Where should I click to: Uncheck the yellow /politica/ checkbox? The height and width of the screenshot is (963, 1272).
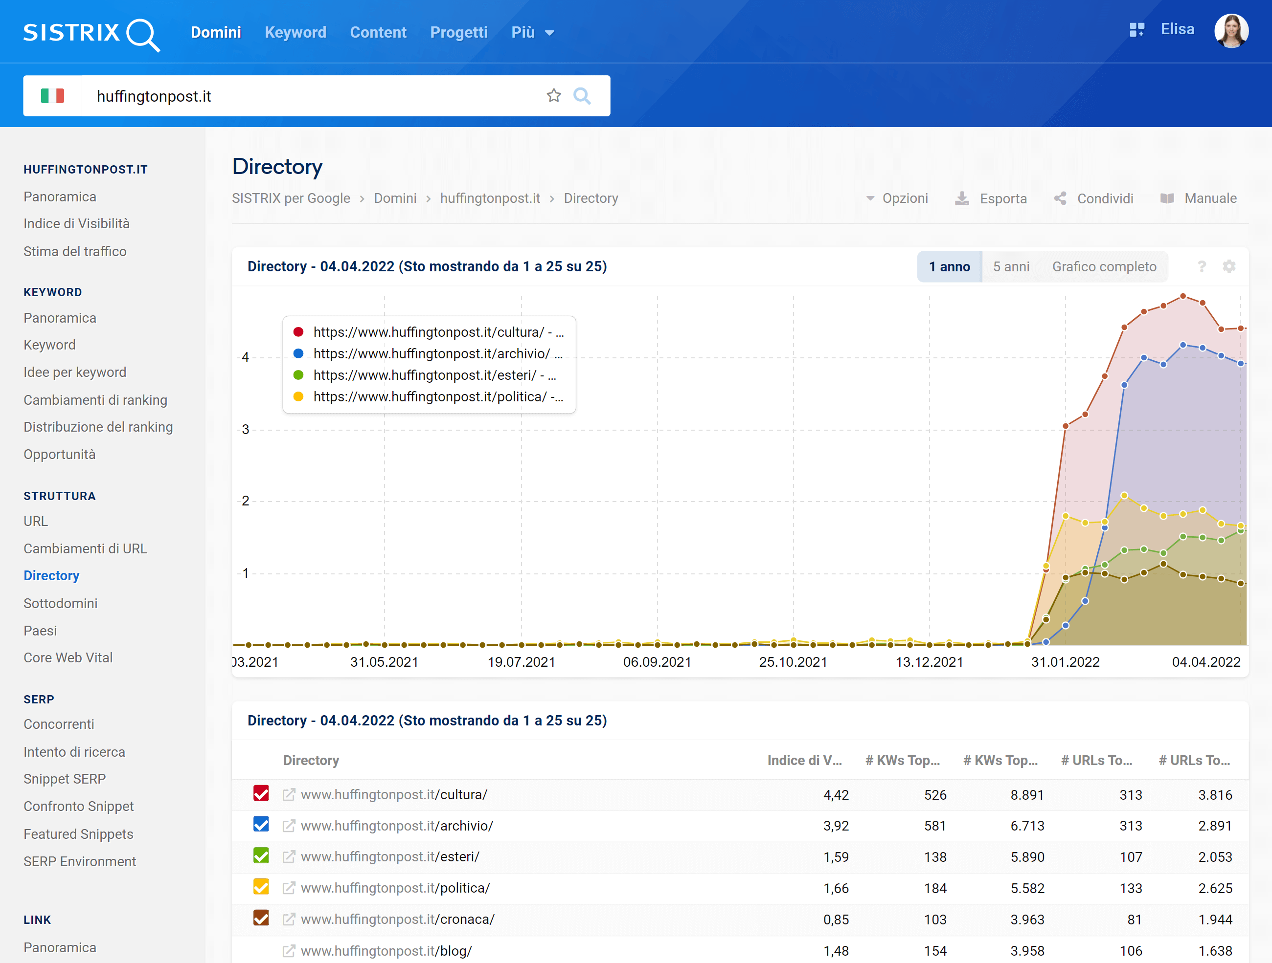coord(261,887)
